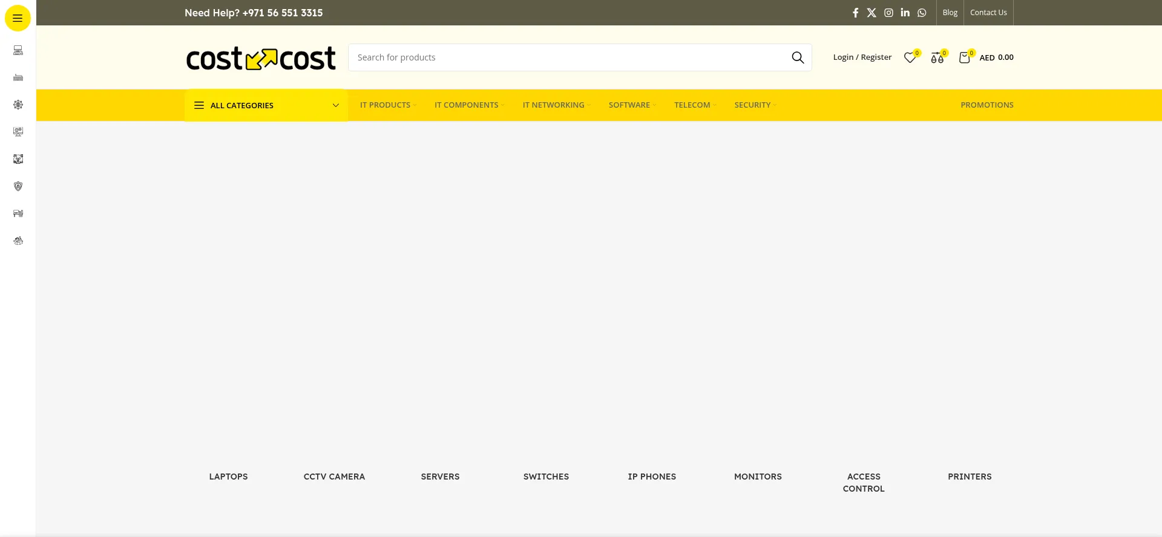Go to the Promotions page

pyautogui.click(x=986, y=105)
